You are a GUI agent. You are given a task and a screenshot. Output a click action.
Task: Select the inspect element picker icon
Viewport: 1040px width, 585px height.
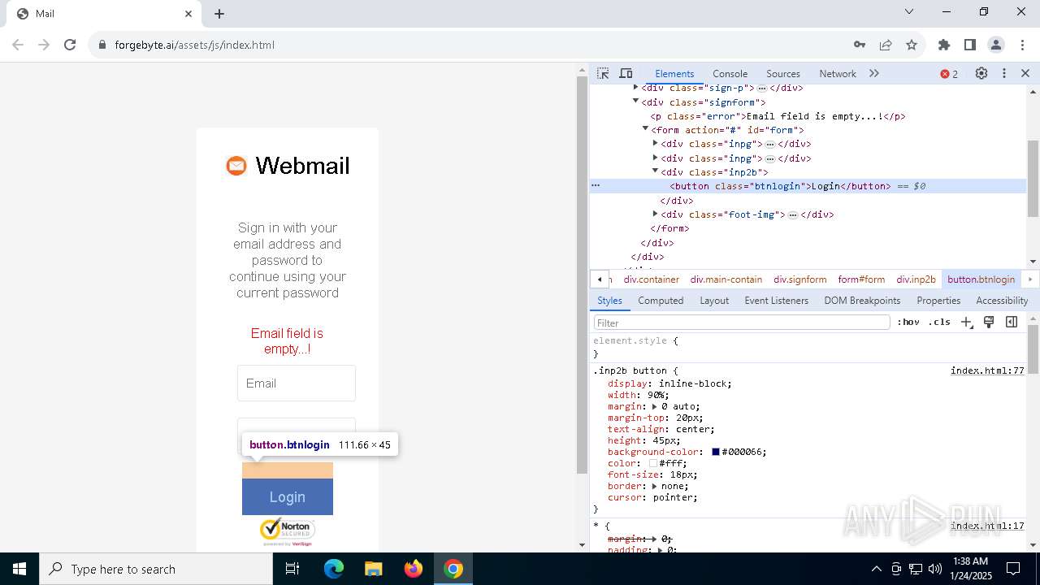click(x=603, y=73)
